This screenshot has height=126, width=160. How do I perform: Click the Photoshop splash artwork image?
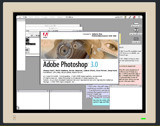79,49
